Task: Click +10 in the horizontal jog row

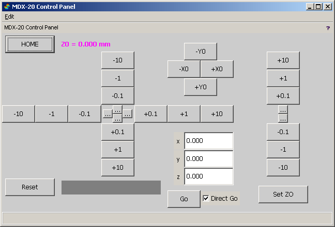Action: pyautogui.click(x=217, y=114)
